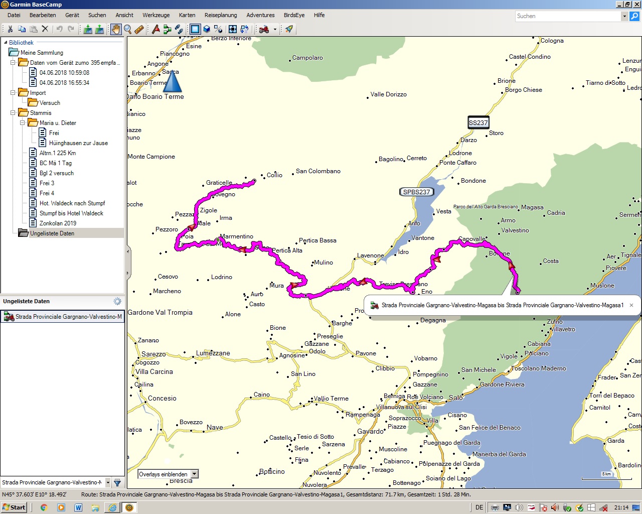
Task: Switch to 2D map view icon
Action: click(x=195, y=29)
